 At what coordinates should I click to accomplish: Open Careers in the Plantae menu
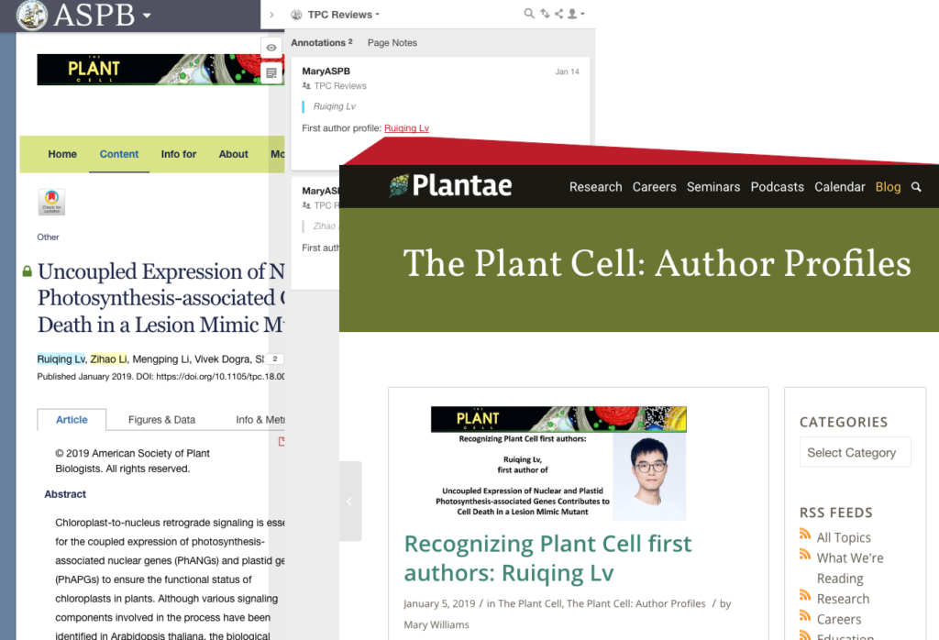point(654,187)
